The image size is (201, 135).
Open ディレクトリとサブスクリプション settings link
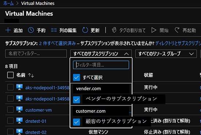pyautogui.click(x=178, y=44)
